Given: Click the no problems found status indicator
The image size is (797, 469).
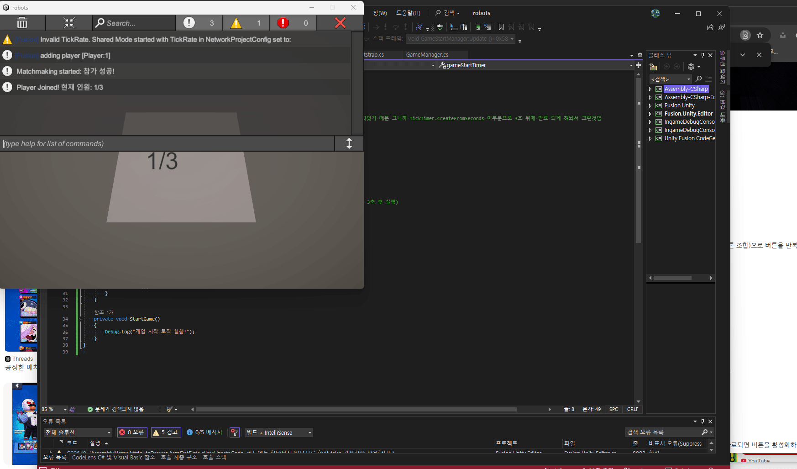Looking at the screenshot, I should (x=115, y=409).
